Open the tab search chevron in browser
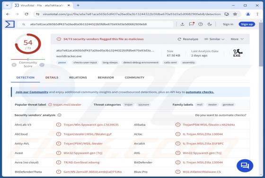The width and height of the screenshot is (265, 178). click(x=7, y=5)
